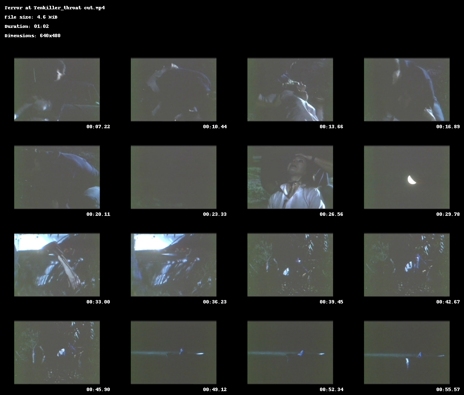
Task: Click the timestamp label 00:29.78
Action: coord(448,214)
